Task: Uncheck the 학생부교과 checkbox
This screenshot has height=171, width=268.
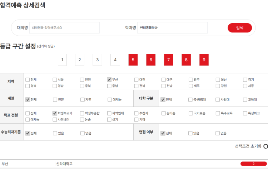Action: [55, 113]
